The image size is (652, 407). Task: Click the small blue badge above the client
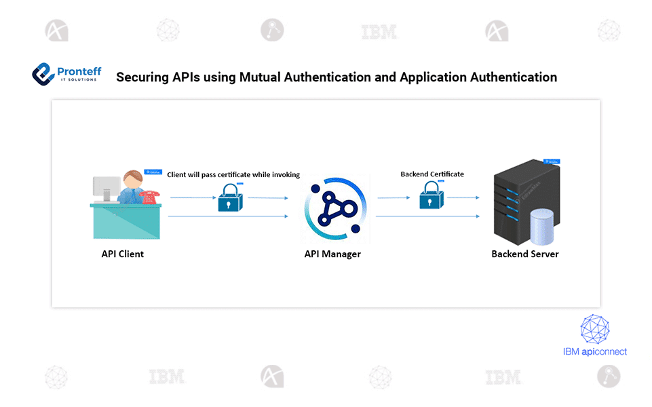(x=153, y=173)
